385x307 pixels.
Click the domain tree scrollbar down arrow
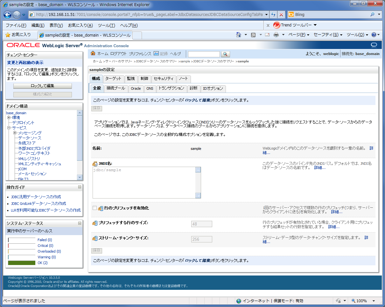(x=80, y=177)
